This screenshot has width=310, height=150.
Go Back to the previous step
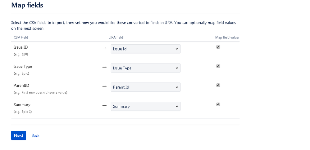[x=35, y=135]
